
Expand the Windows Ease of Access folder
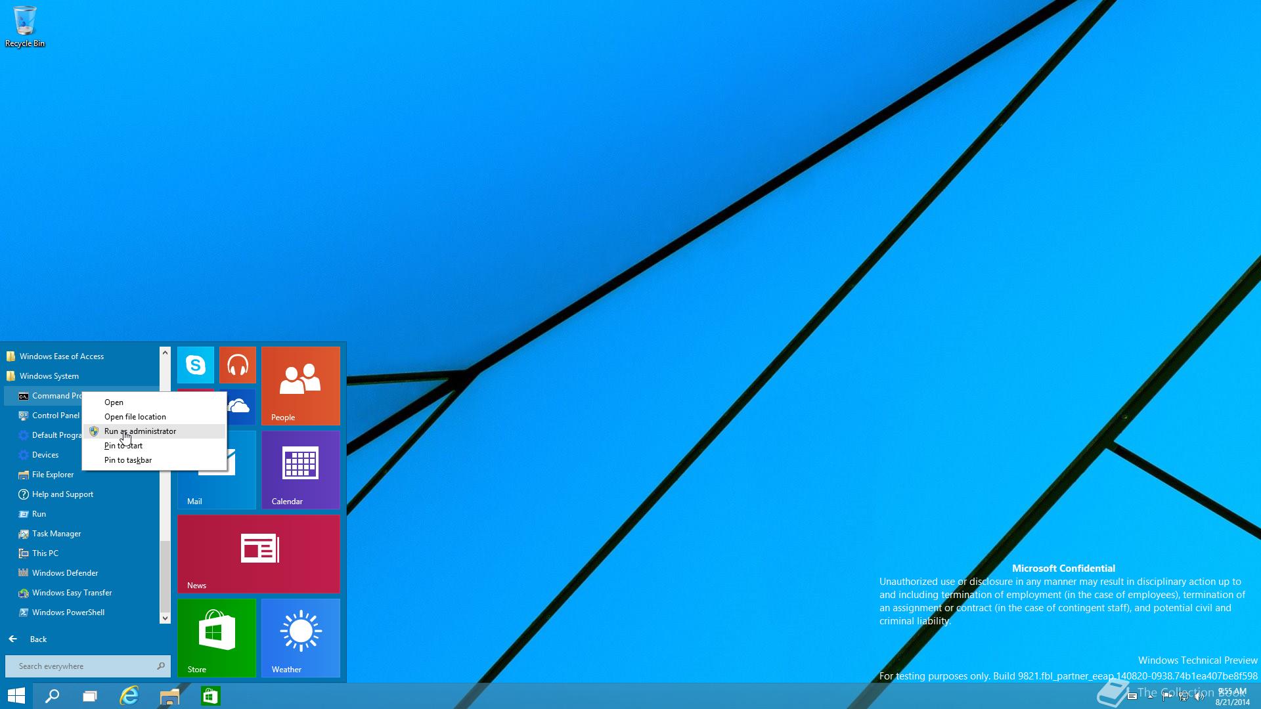pos(82,356)
